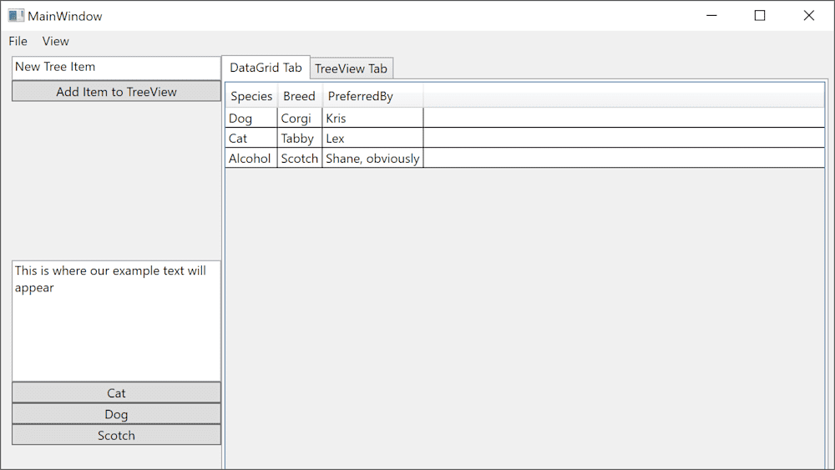Select the Dog cell in Species column
835x470 pixels.
click(x=251, y=119)
